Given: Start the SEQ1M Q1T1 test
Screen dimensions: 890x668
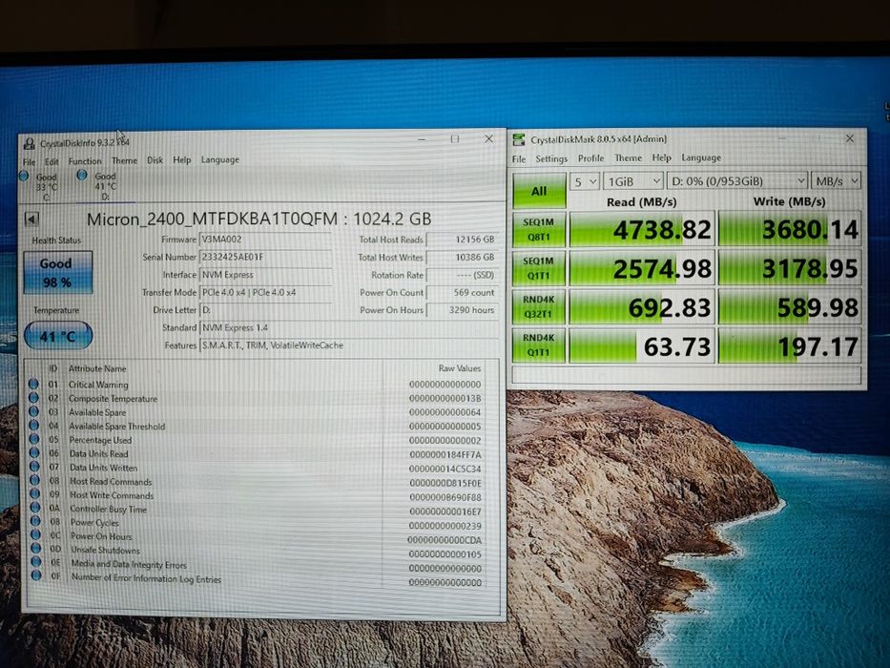Looking at the screenshot, I should 539,268.
